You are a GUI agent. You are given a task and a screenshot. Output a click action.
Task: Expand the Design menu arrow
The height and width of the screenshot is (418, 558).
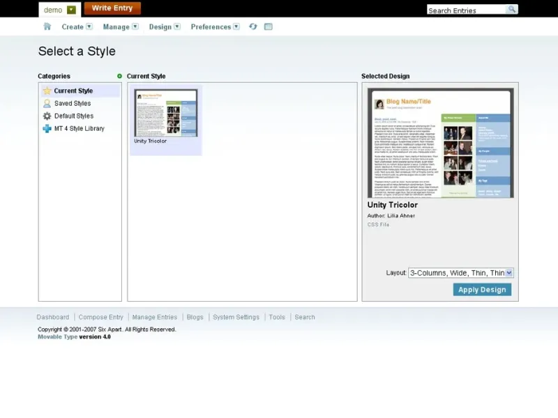point(177,26)
